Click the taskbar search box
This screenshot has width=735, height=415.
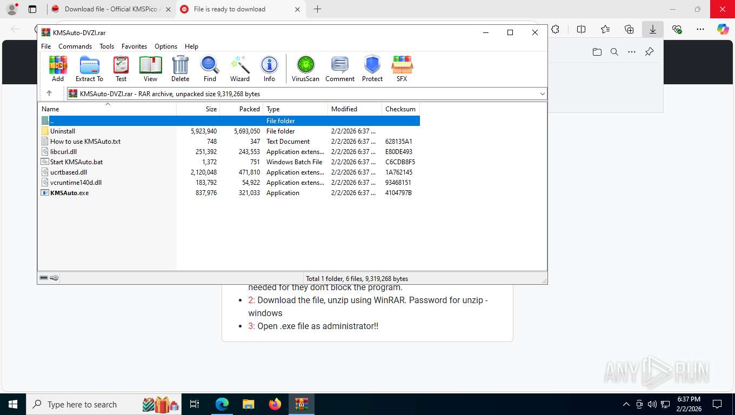[104, 404]
